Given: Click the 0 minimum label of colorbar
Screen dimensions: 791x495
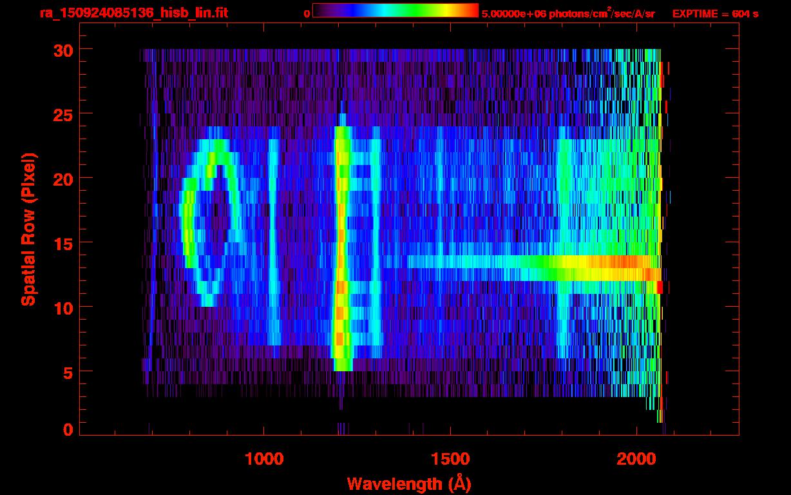Looking at the screenshot, I should (307, 14).
